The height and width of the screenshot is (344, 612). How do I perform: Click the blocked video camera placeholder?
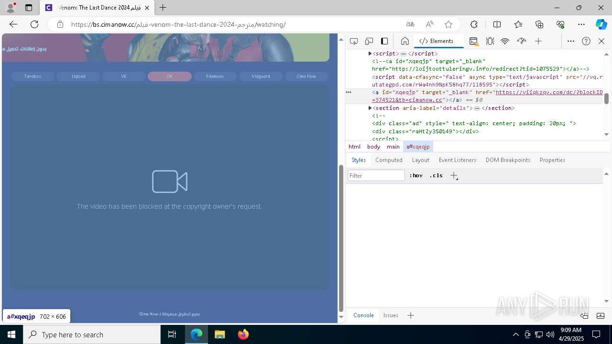pyautogui.click(x=170, y=182)
